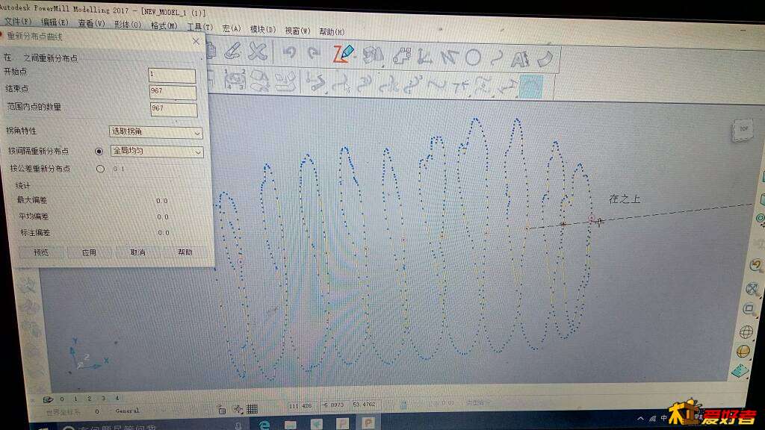Open the 帮助(H) menu
This screenshot has height=430, width=765.
point(332,31)
